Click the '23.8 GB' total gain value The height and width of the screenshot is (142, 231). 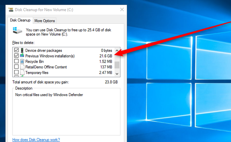pyautogui.click(x=112, y=82)
